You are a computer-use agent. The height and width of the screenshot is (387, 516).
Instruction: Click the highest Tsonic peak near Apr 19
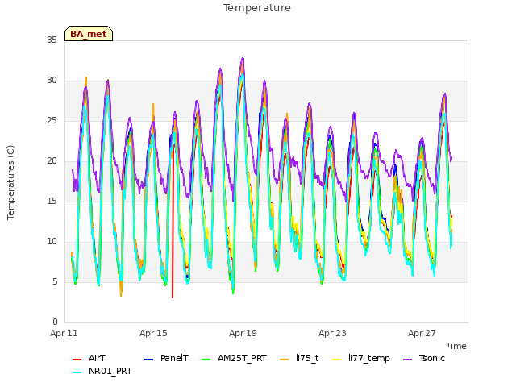[x=243, y=58]
